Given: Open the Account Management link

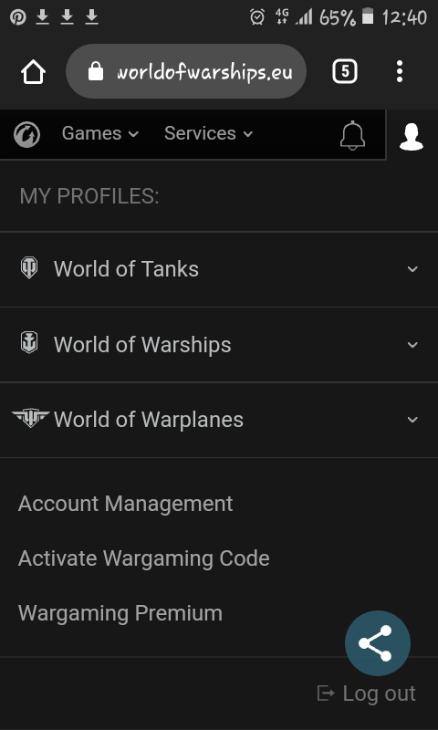Looking at the screenshot, I should click(x=125, y=504).
